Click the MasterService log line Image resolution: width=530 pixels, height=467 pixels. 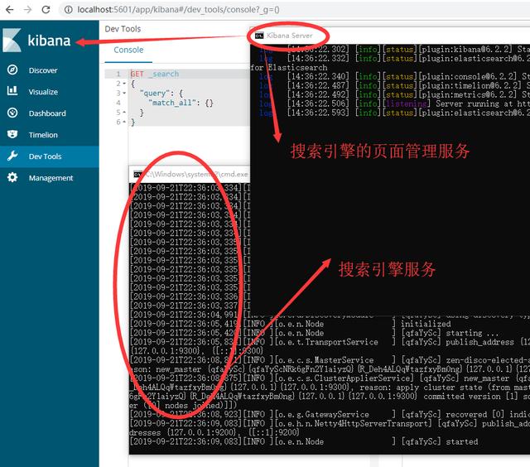(330, 360)
